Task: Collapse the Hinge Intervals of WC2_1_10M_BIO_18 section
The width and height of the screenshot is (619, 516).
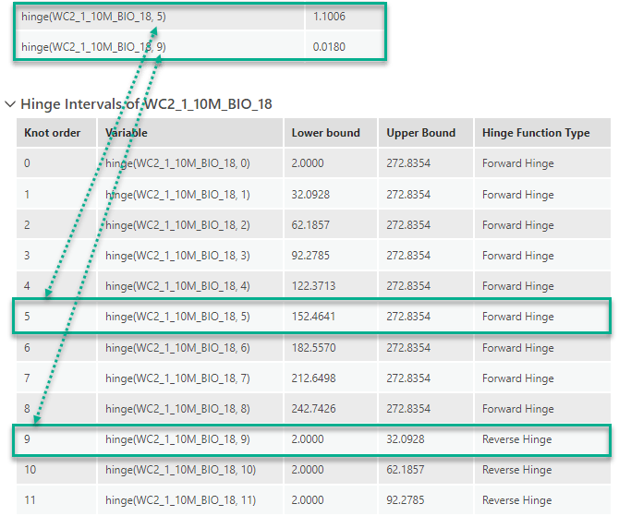Action: [x=10, y=104]
